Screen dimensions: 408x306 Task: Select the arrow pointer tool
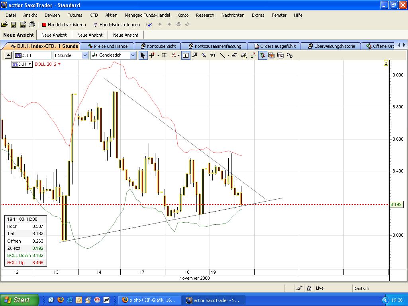tap(143, 55)
